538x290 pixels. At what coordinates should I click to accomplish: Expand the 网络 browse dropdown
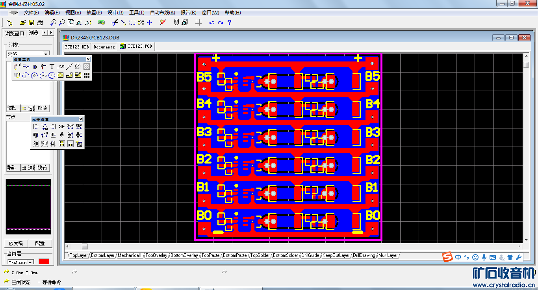46,54
